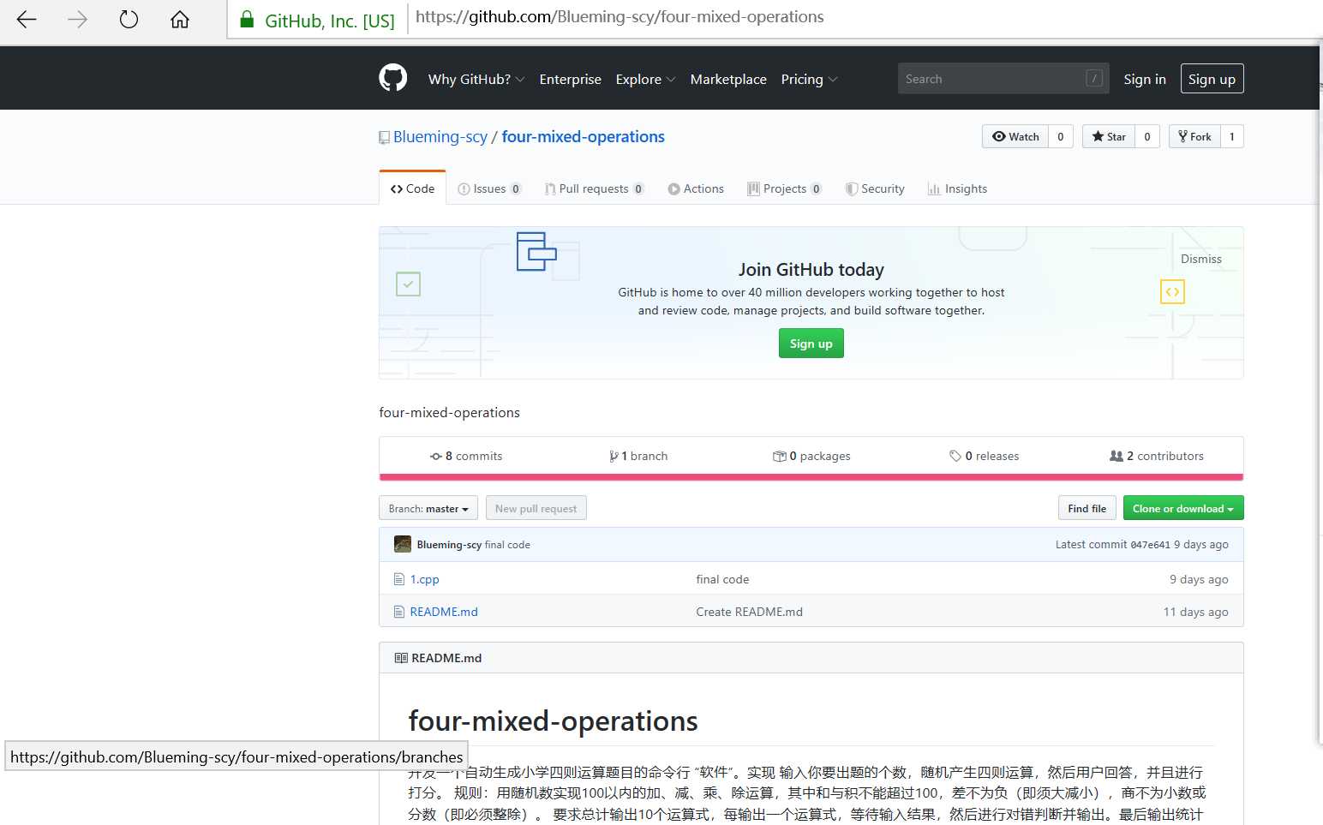Screen dimensions: 1323x825
Task: Switch to the Issues tab
Action: click(x=489, y=188)
